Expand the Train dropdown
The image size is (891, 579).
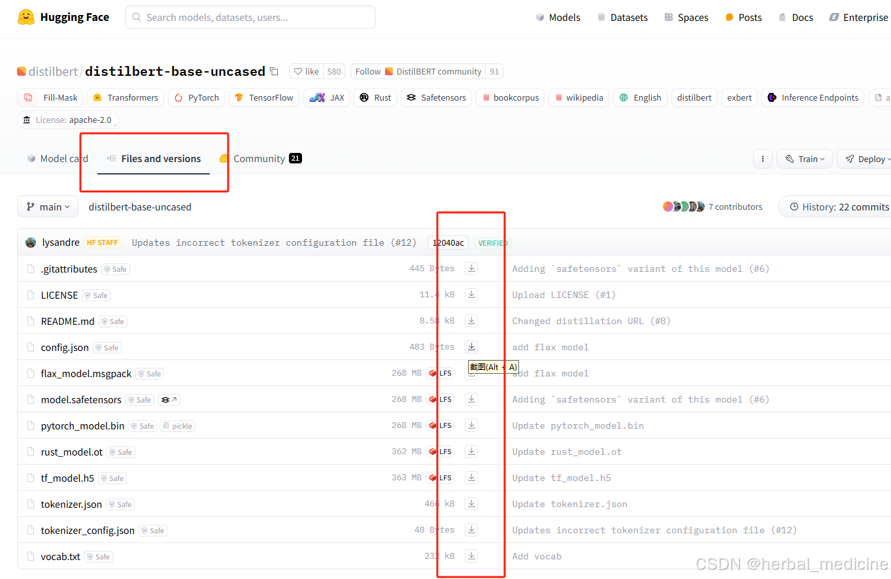point(805,159)
